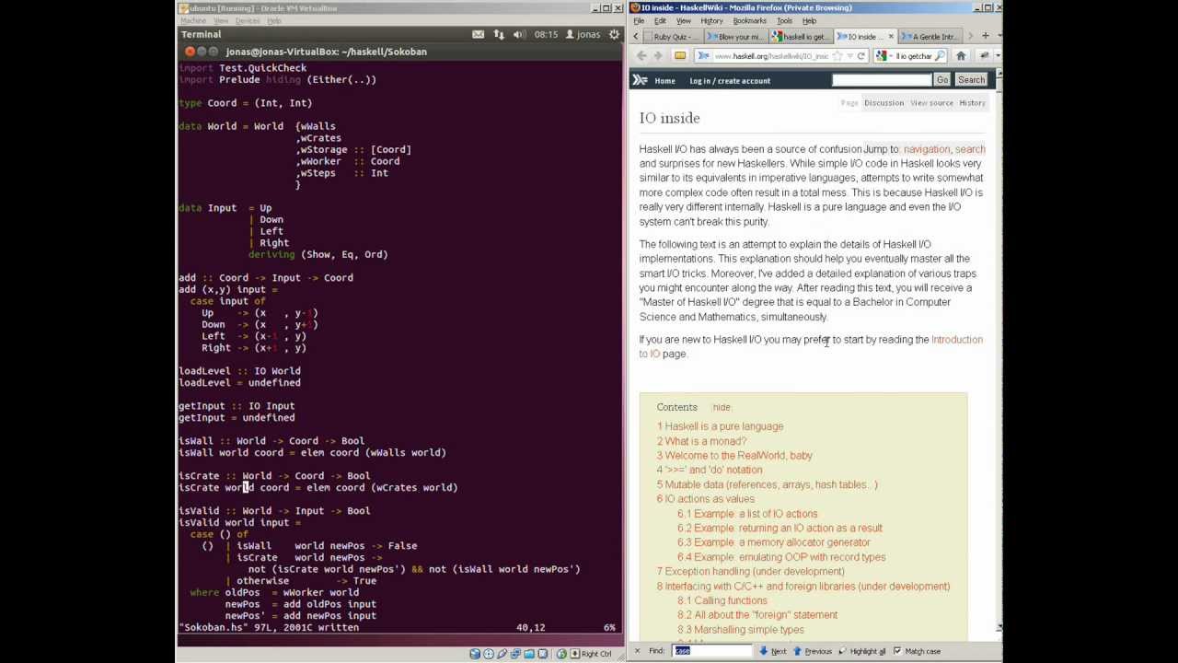Go forward with Firefox forward arrow
The width and height of the screenshot is (1178, 663).
point(658,55)
